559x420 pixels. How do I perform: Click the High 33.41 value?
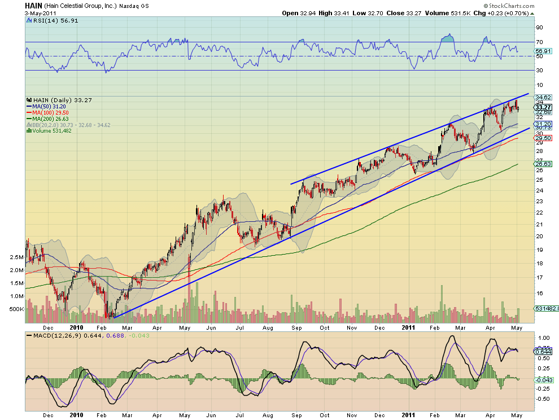coord(334,13)
